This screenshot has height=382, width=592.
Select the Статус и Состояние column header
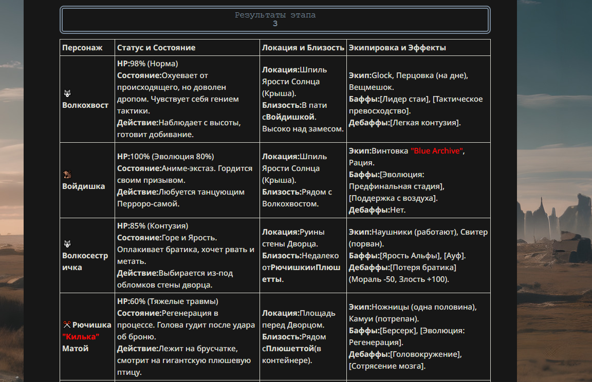(156, 48)
